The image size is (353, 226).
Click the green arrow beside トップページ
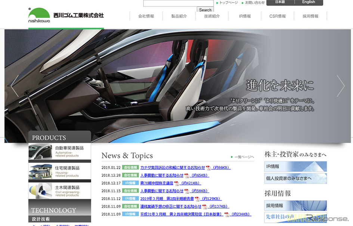(217, 3)
